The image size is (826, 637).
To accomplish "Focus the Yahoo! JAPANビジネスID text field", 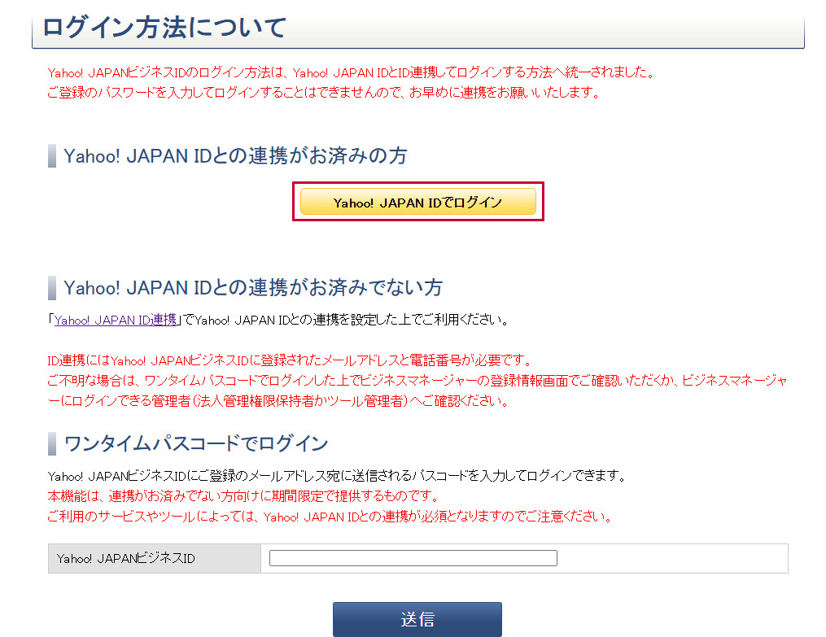I will [x=413, y=558].
